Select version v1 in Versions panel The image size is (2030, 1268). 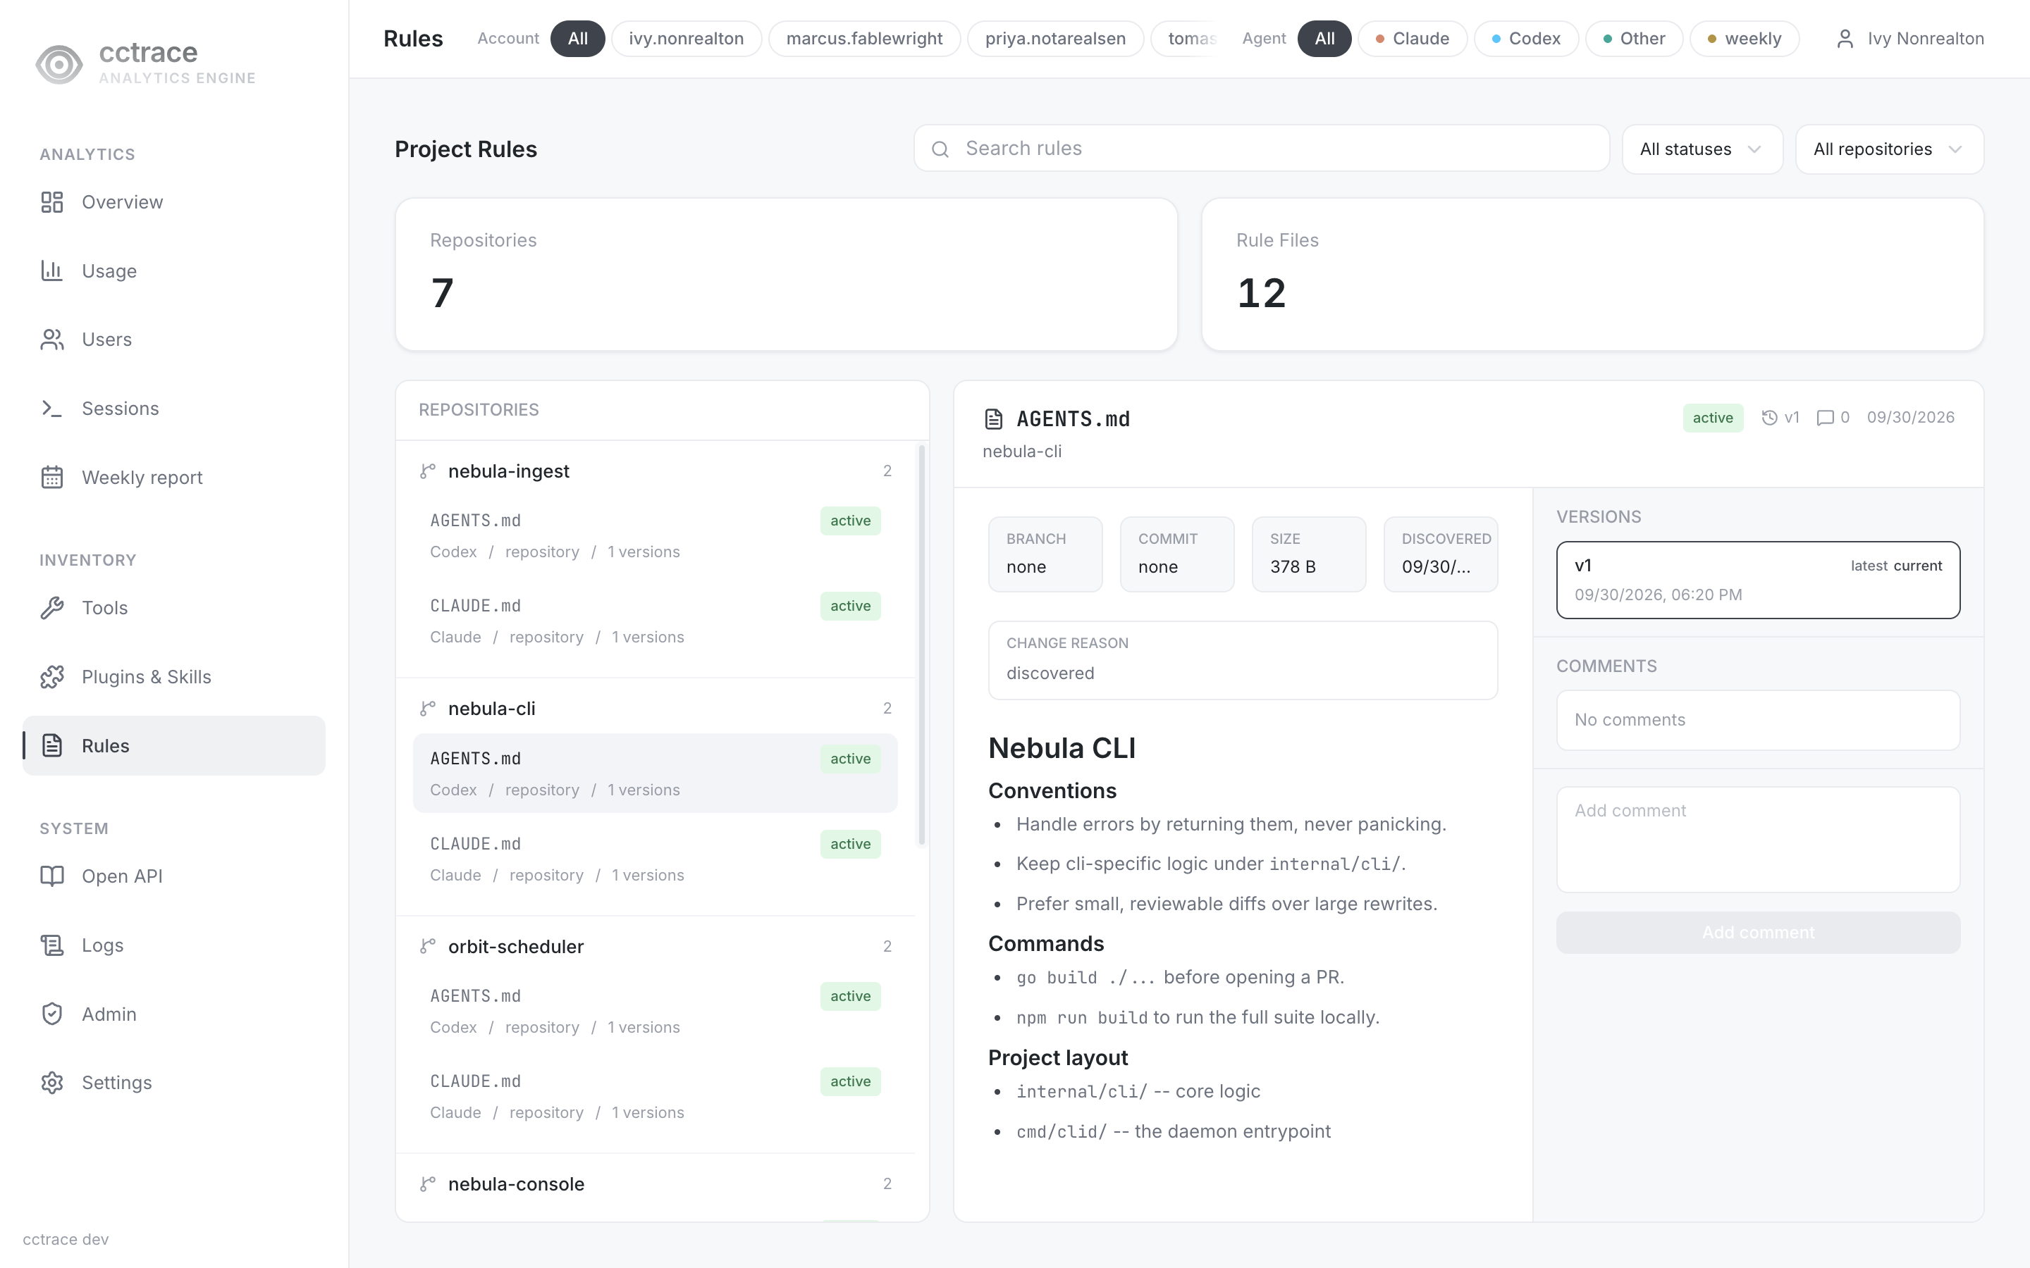click(1758, 580)
